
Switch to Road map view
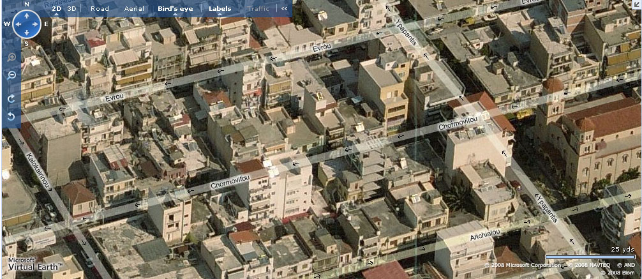click(100, 9)
